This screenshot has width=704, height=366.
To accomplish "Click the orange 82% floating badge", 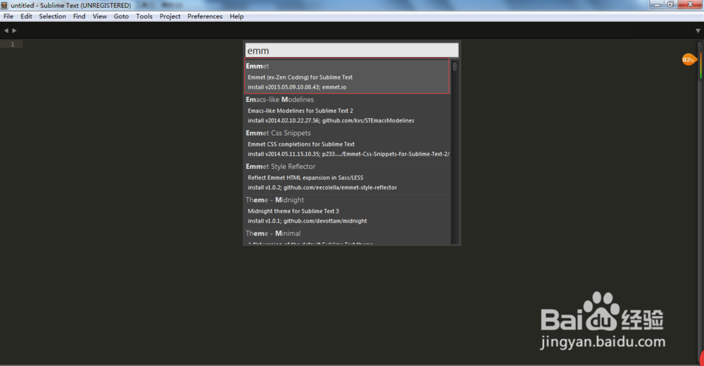I will pos(689,60).
